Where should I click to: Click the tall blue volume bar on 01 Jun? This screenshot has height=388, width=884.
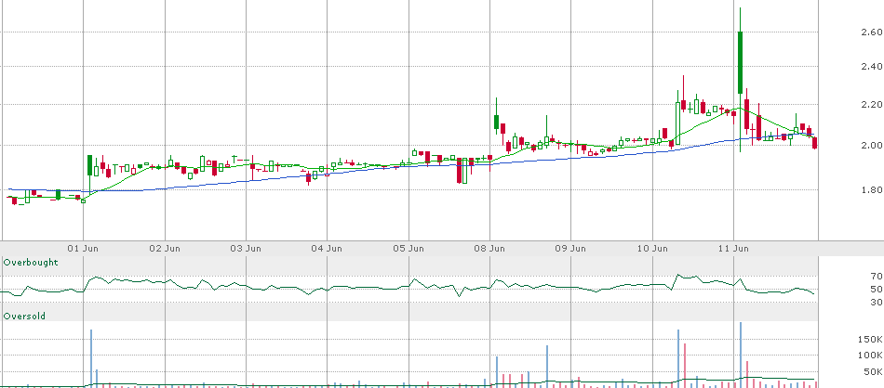click(91, 358)
